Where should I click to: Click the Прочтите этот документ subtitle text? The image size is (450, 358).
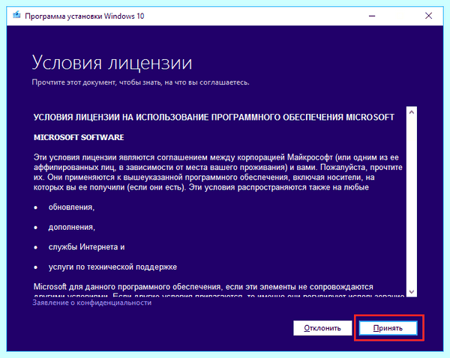(141, 82)
